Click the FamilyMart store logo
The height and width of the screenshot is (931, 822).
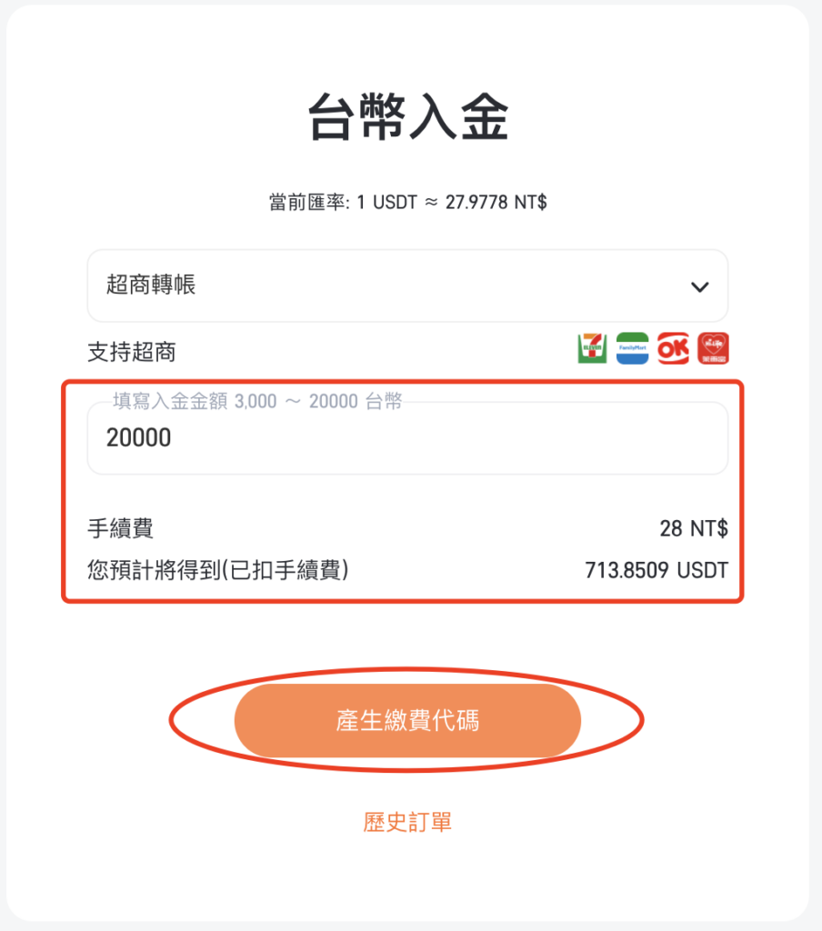pos(632,348)
